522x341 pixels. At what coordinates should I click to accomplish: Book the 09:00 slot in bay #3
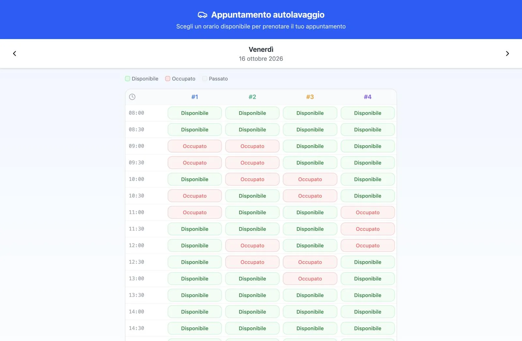coord(310,146)
